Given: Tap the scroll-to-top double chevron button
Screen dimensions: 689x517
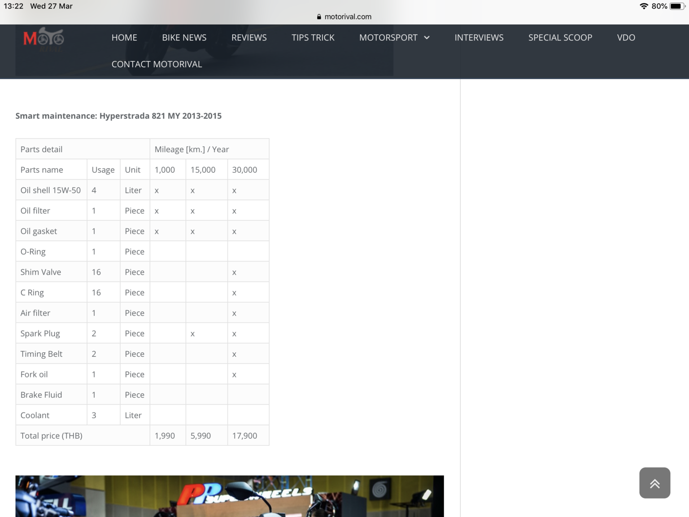Looking at the screenshot, I should (x=654, y=483).
